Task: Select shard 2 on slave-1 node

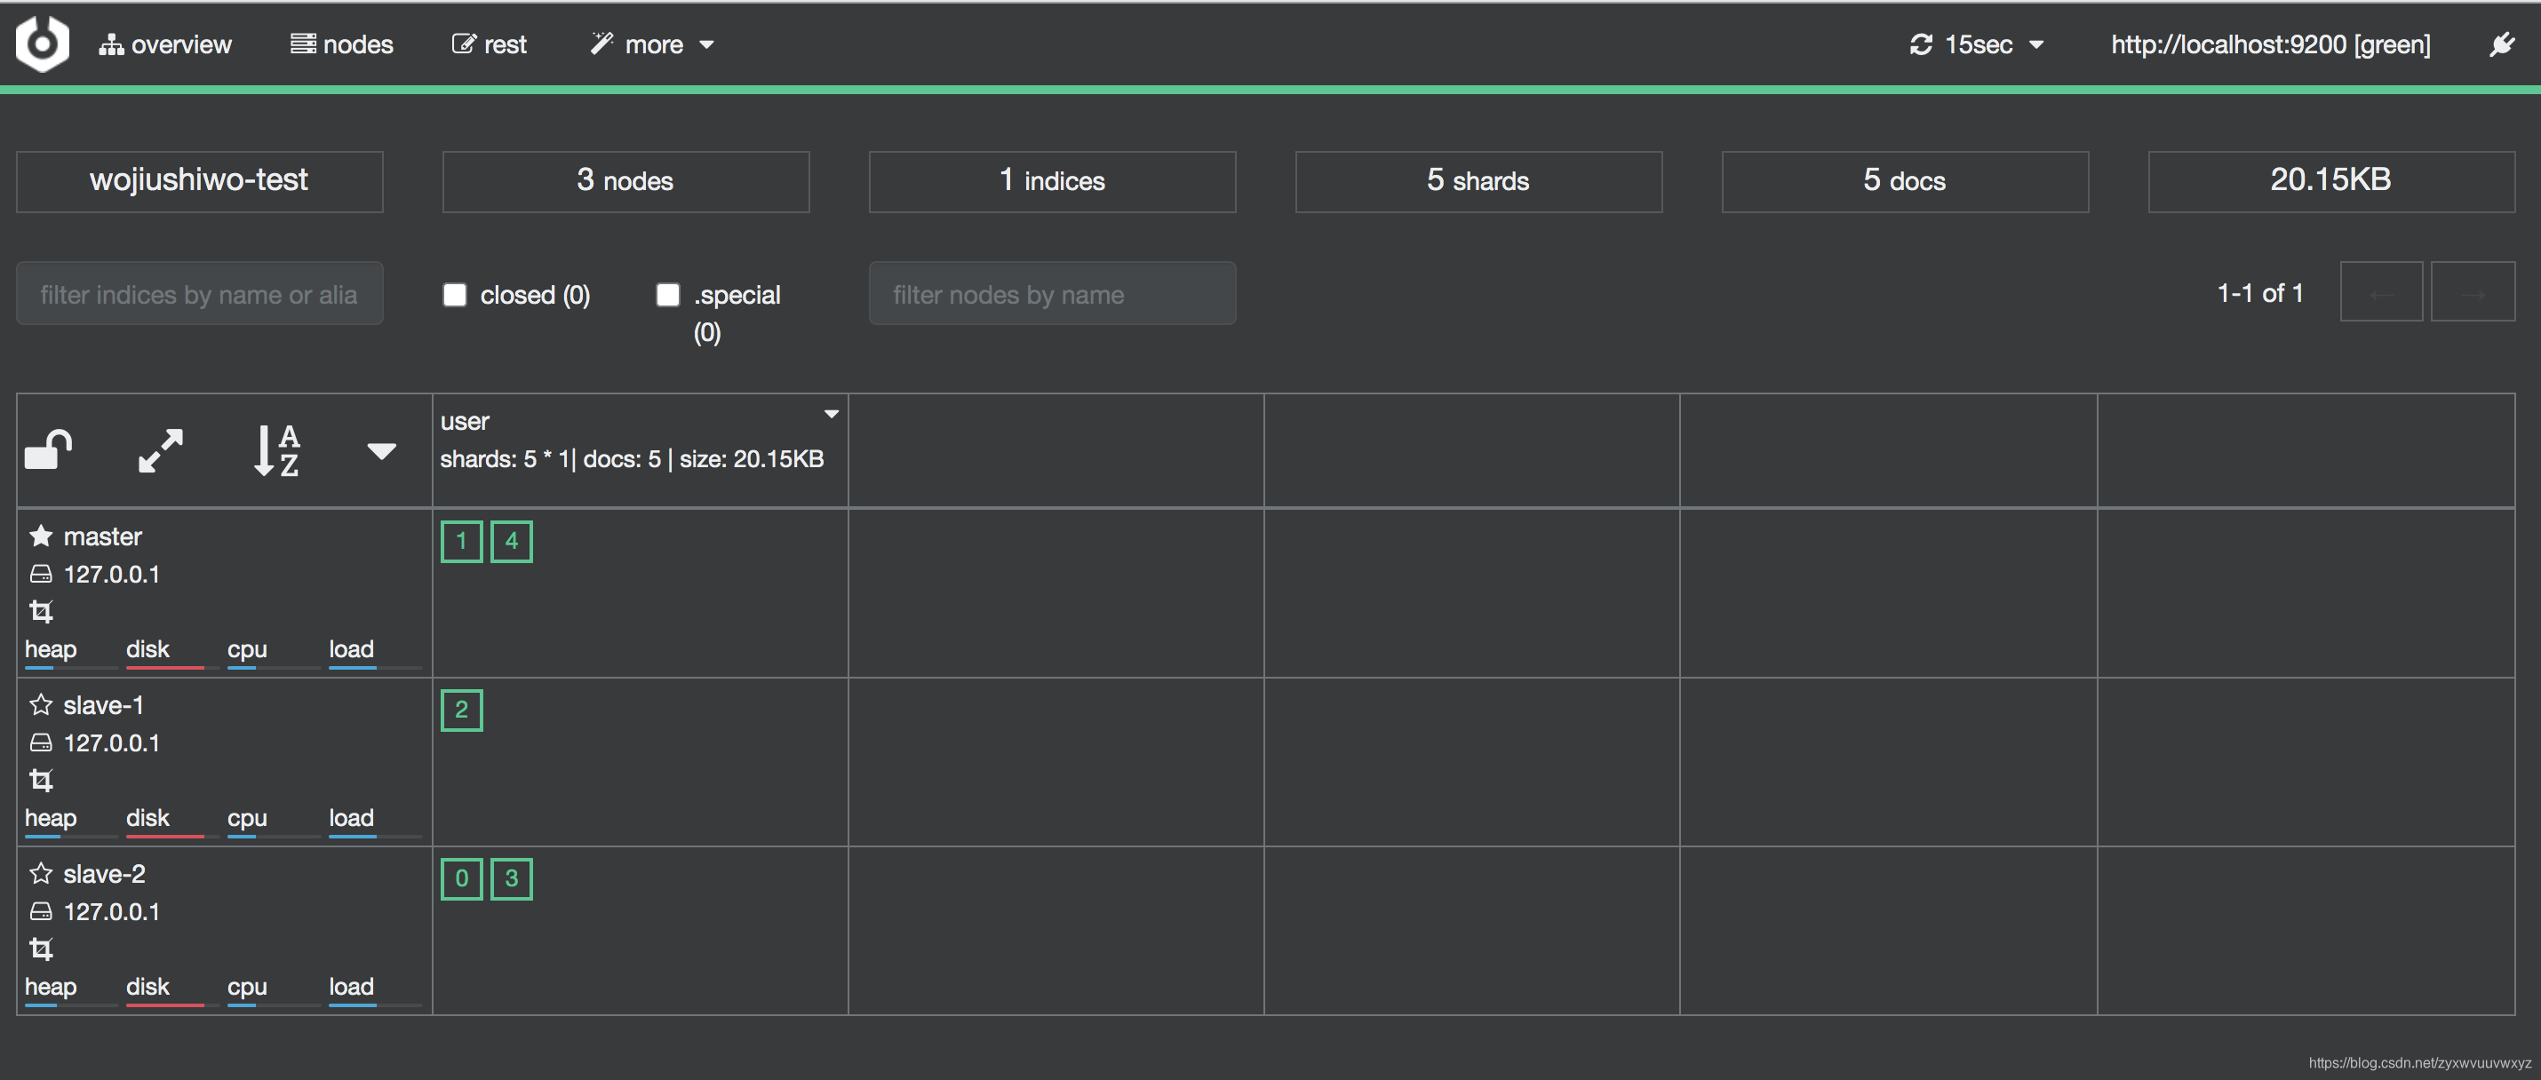Action: 462,711
